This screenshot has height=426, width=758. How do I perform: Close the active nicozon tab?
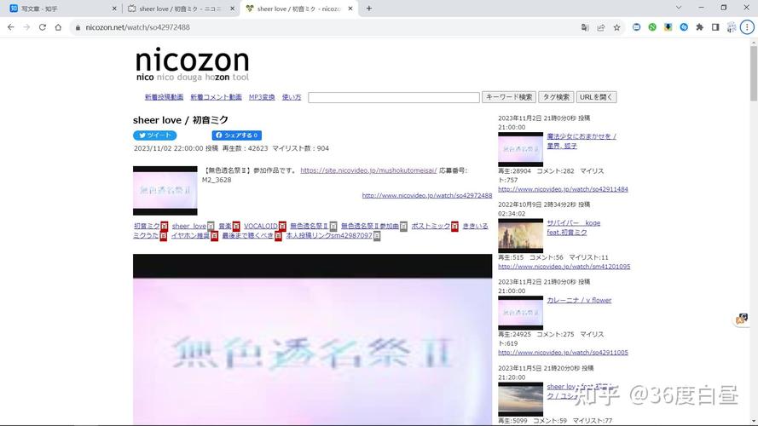(350, 9)
